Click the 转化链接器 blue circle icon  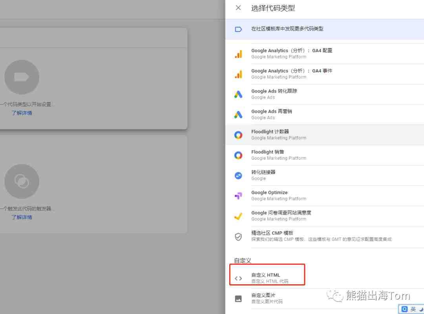click(x=238, y=176)
